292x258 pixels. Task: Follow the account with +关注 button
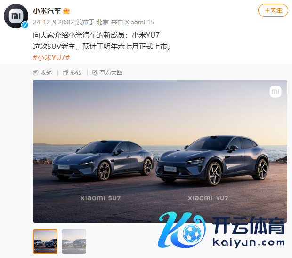click(x=273, y=10)
